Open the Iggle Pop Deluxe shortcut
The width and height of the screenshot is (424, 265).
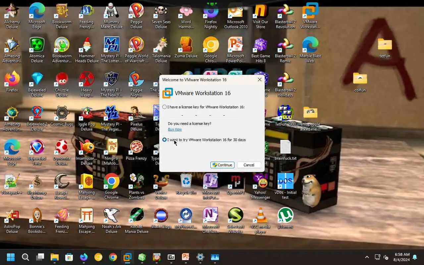click(x=86, y=118)
